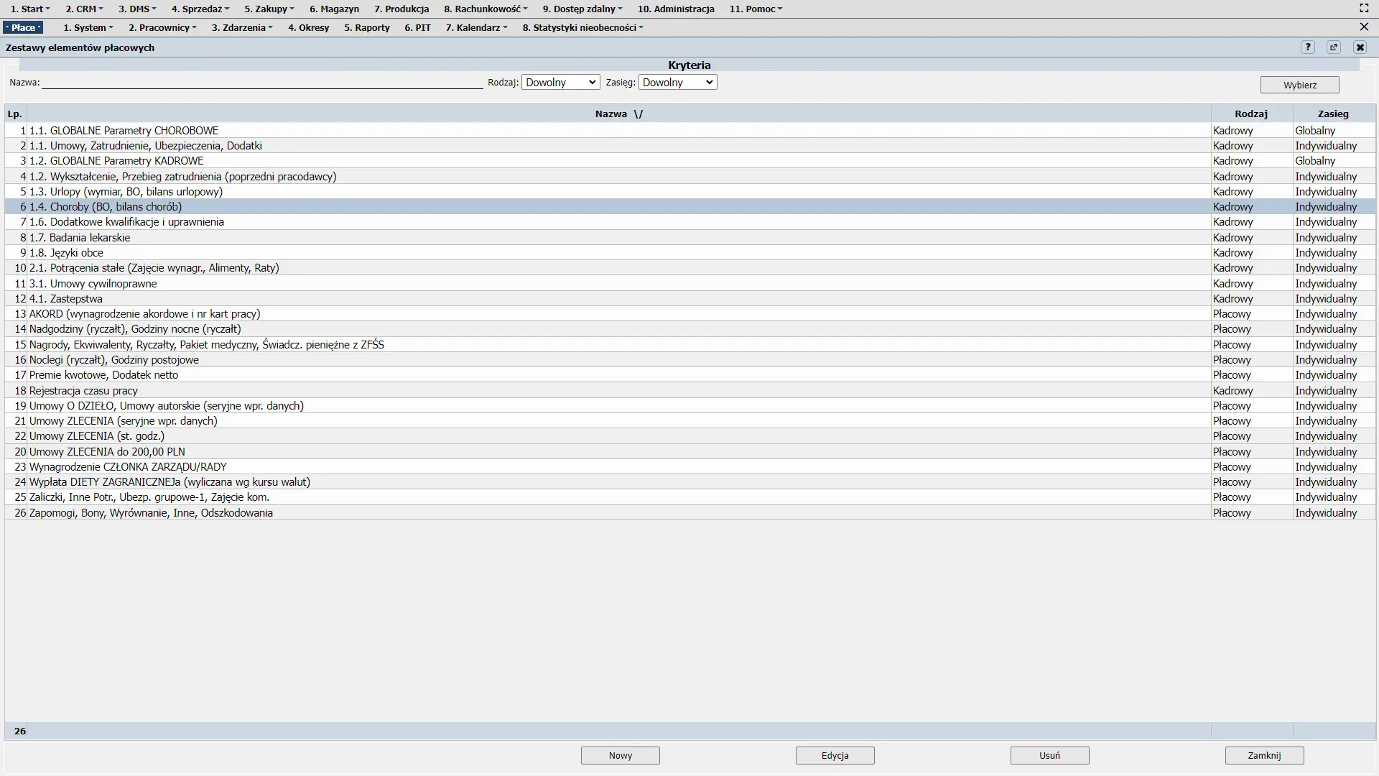Sort by the Nazwa column header

click(618, 114)
